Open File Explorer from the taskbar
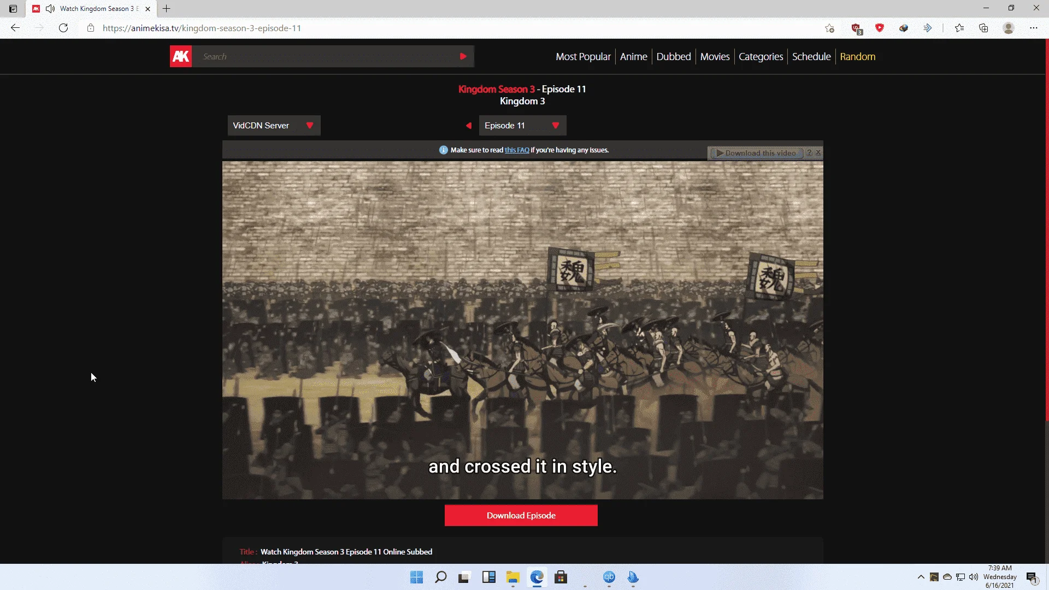 click(x=512, y=577)
